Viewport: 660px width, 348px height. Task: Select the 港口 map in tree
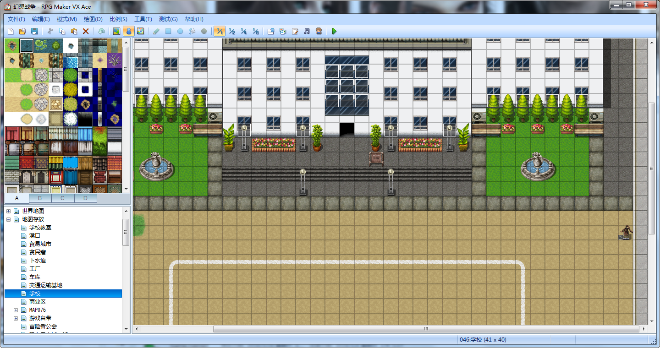coord(35,236)
